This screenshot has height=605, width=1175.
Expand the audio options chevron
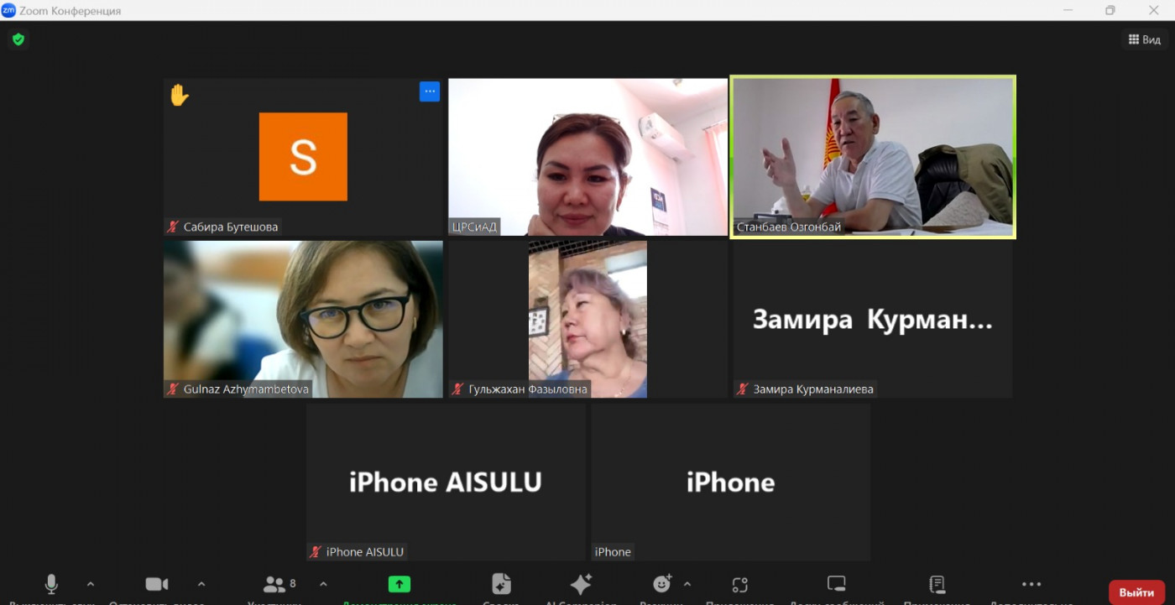coord(91,584)
